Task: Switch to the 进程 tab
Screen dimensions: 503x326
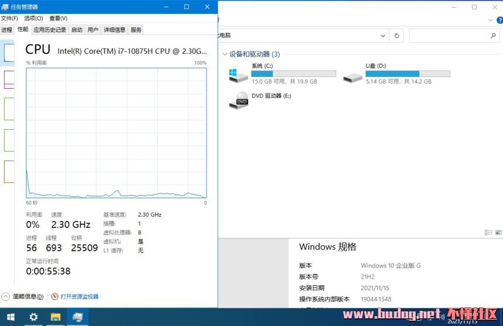Action: 7,30
